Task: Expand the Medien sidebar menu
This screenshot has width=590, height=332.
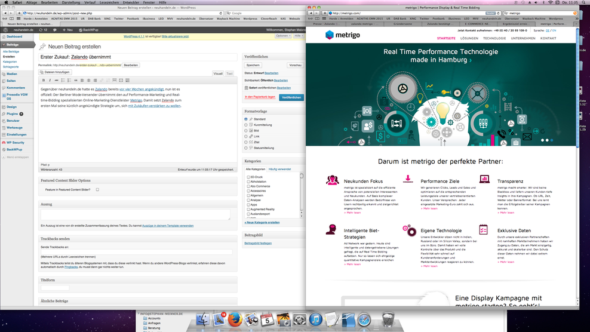Action: pos(12,74)
